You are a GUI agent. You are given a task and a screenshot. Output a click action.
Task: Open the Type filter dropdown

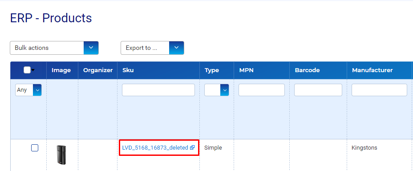[x=216, y=90]
